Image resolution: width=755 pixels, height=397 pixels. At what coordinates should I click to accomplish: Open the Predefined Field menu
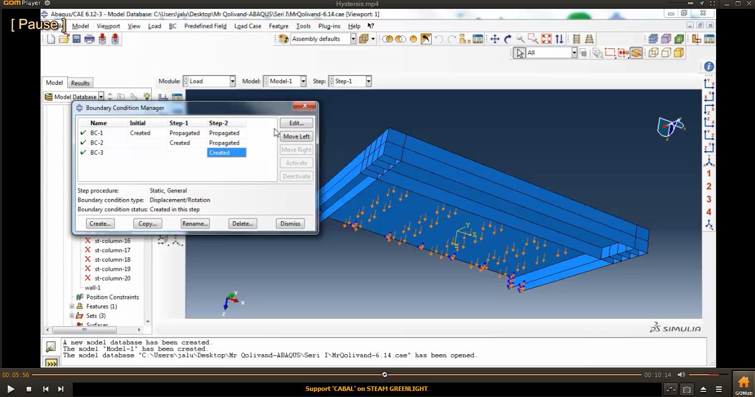tap(205, 26)
